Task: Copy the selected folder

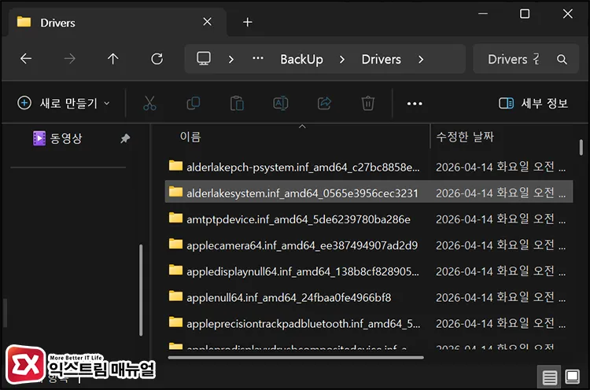Action: pos(194,103)
